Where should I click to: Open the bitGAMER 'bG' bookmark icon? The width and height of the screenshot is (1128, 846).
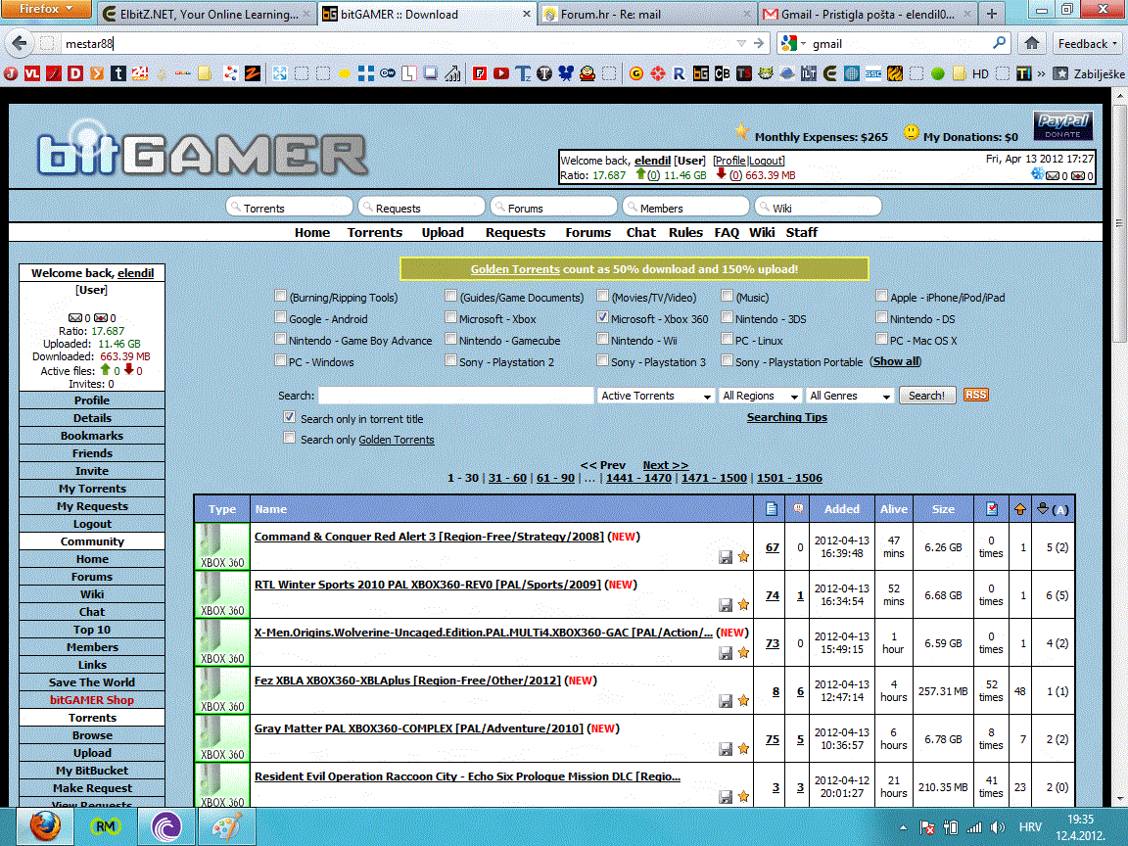701,73
